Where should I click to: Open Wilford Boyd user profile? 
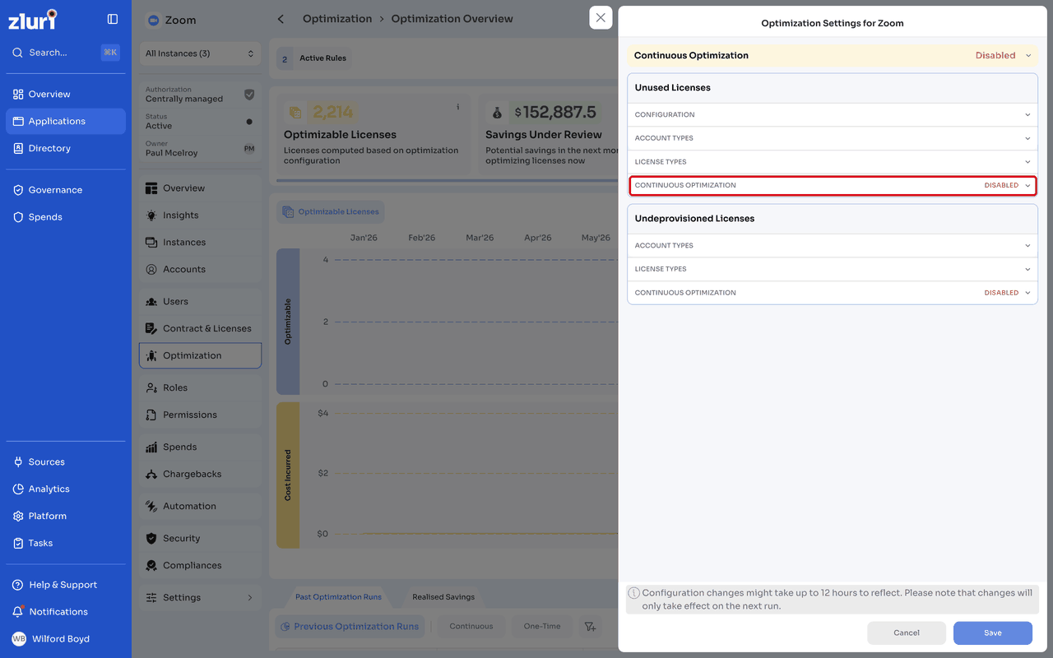coord(66,639)
